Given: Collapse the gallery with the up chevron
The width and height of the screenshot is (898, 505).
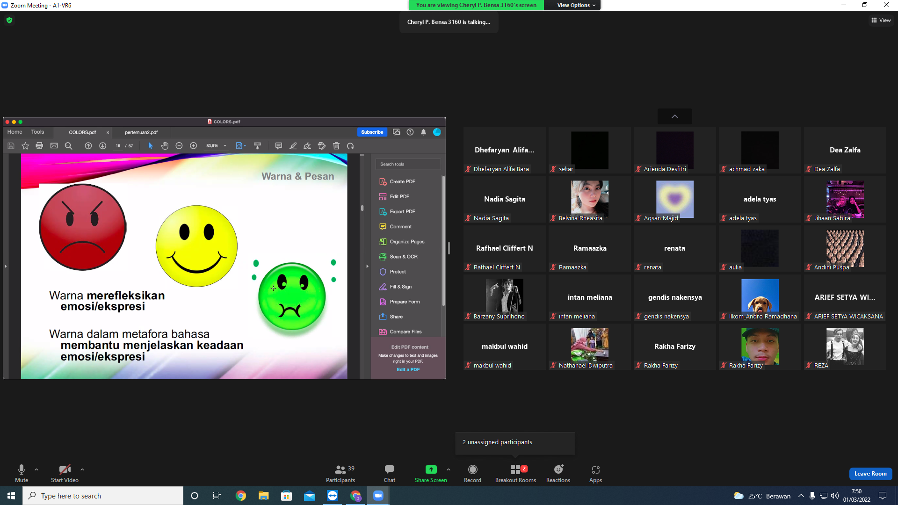Looking at the screenshot, I should [x=674, y=116].
